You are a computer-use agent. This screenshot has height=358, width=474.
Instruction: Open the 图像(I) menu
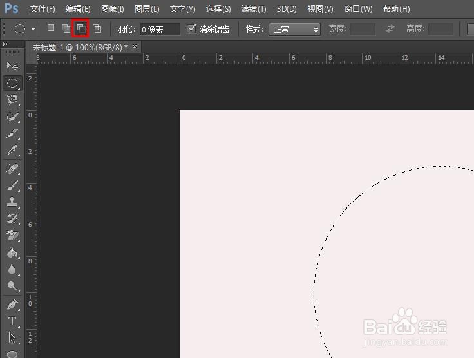click(x=113, y=9)
